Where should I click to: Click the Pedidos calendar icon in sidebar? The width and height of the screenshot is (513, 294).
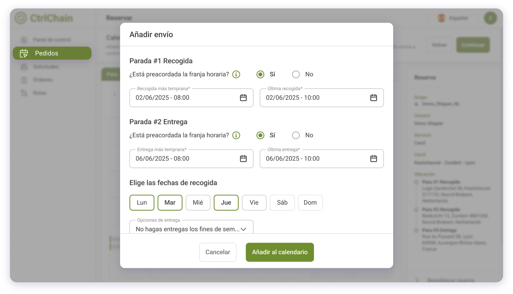click(x=24, y=53)
